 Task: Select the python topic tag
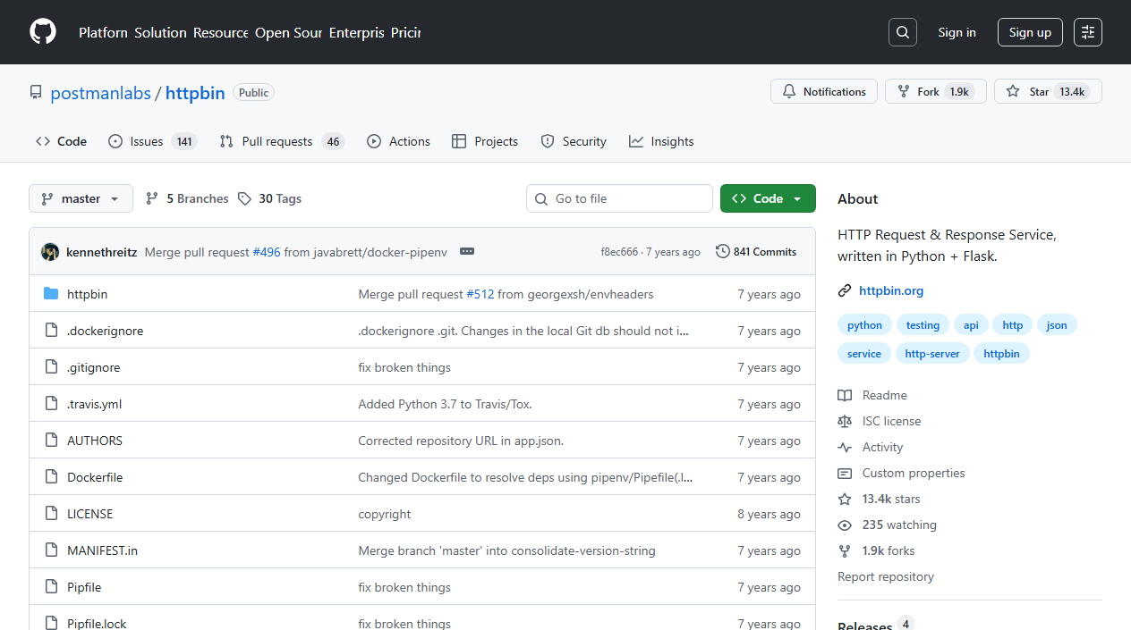tap(864, 325)
